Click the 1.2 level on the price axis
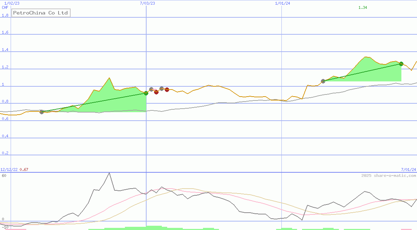The image size is (417, 230). pyautogui.click(x=5, y=67)
